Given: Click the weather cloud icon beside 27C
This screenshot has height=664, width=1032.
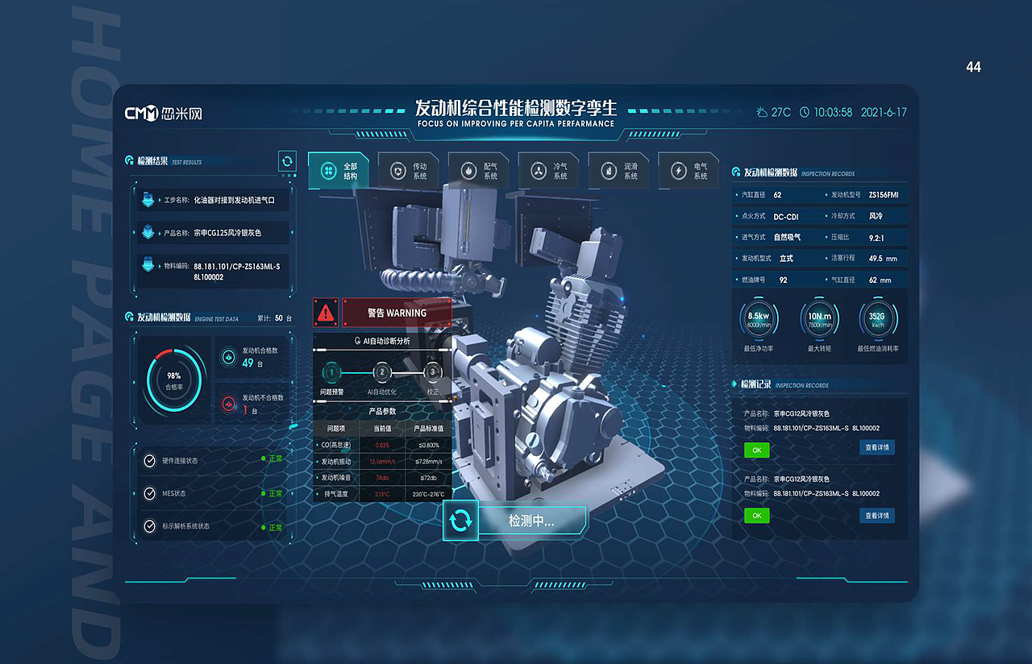Looking at the screenshot, I should pyautogui.click(x=762, y=112).
